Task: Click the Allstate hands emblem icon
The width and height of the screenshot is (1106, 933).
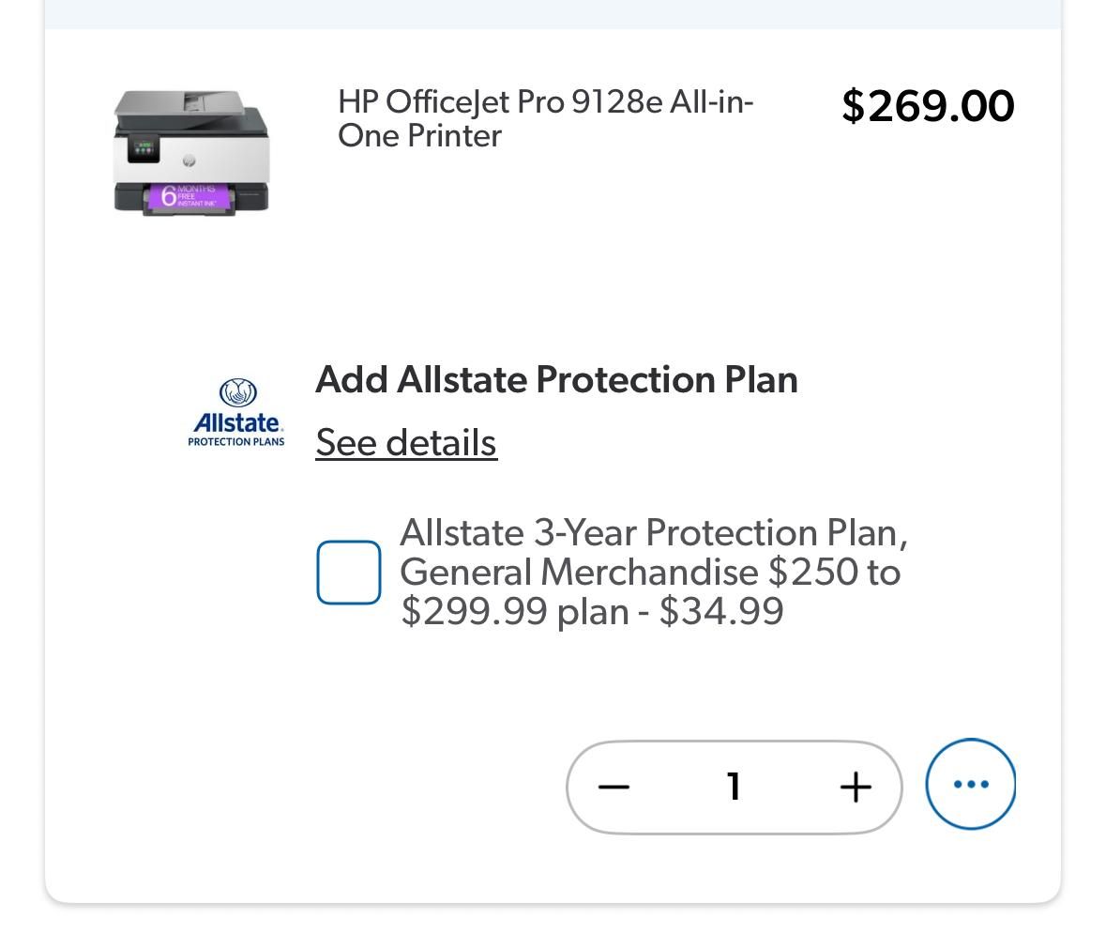Action: tap(237, 392)
